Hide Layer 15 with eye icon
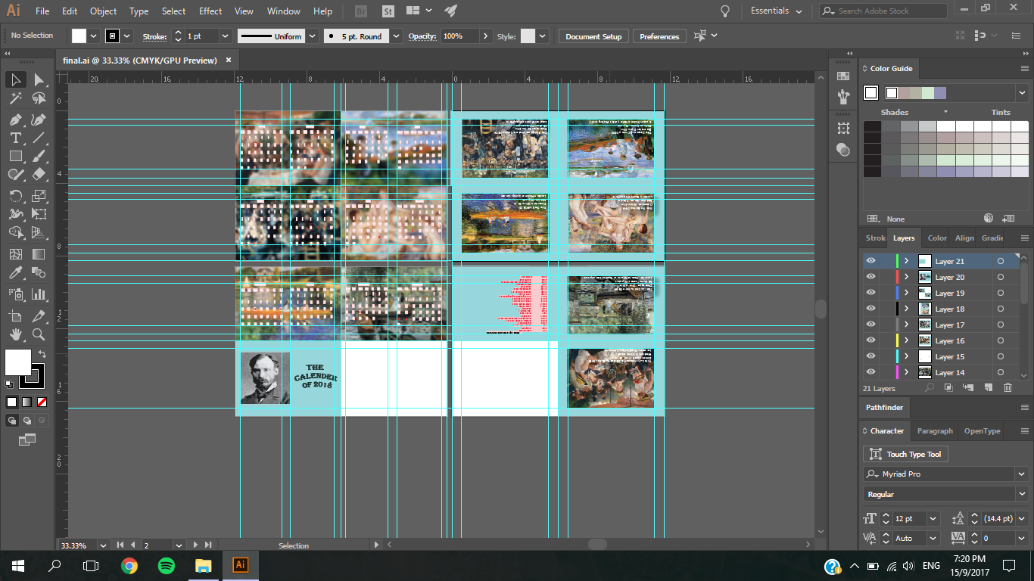This screenshot has height=581, width=1034. [x=870, y=356]
